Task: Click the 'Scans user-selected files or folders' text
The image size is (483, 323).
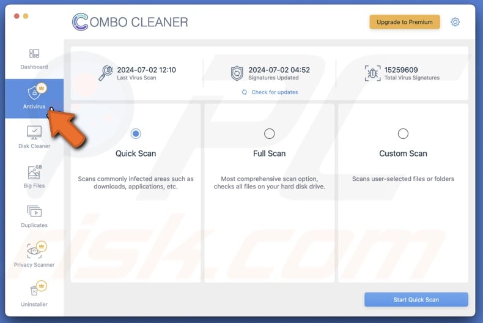Action: click(403, 179)
